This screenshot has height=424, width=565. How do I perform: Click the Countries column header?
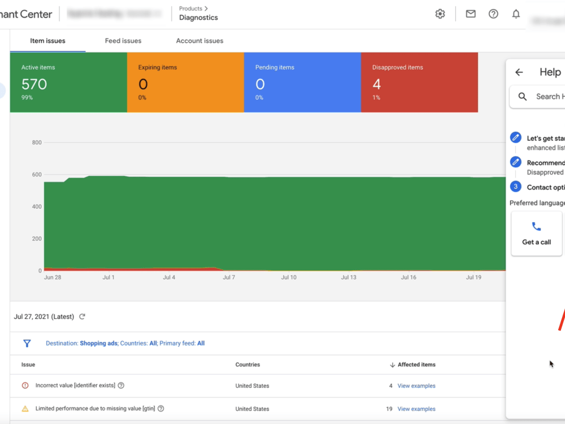click(x=247, y=365)
